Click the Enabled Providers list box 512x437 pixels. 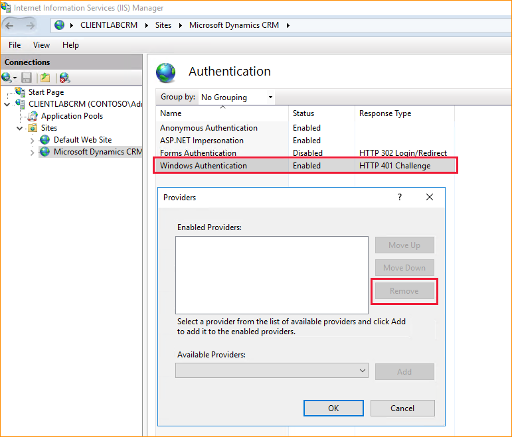(272, 275)
